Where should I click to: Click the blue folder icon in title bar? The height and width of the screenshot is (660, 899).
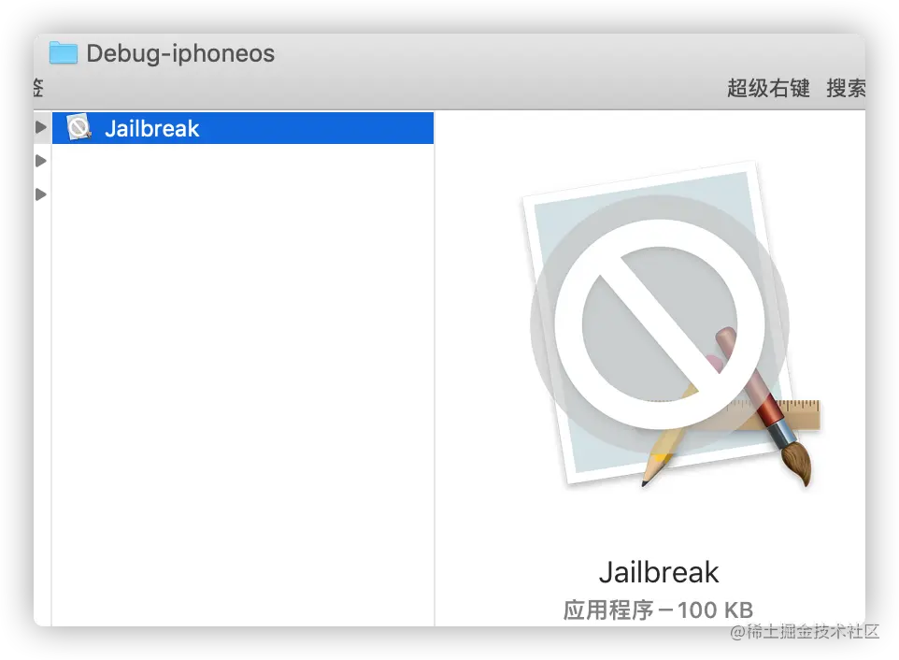(63, 52)
